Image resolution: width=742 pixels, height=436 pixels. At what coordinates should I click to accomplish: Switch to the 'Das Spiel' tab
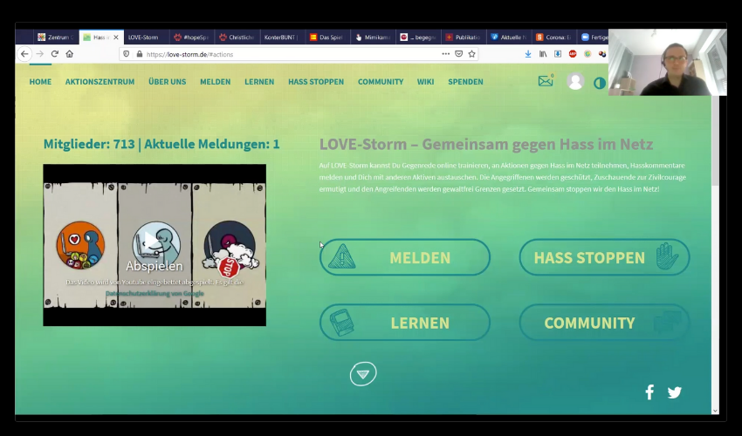327,37
